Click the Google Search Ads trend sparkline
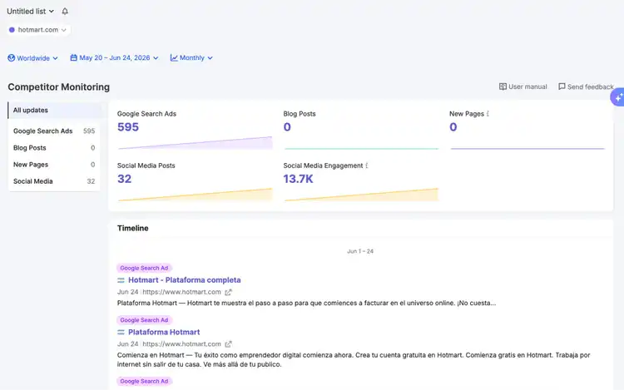 coord(195,143)
